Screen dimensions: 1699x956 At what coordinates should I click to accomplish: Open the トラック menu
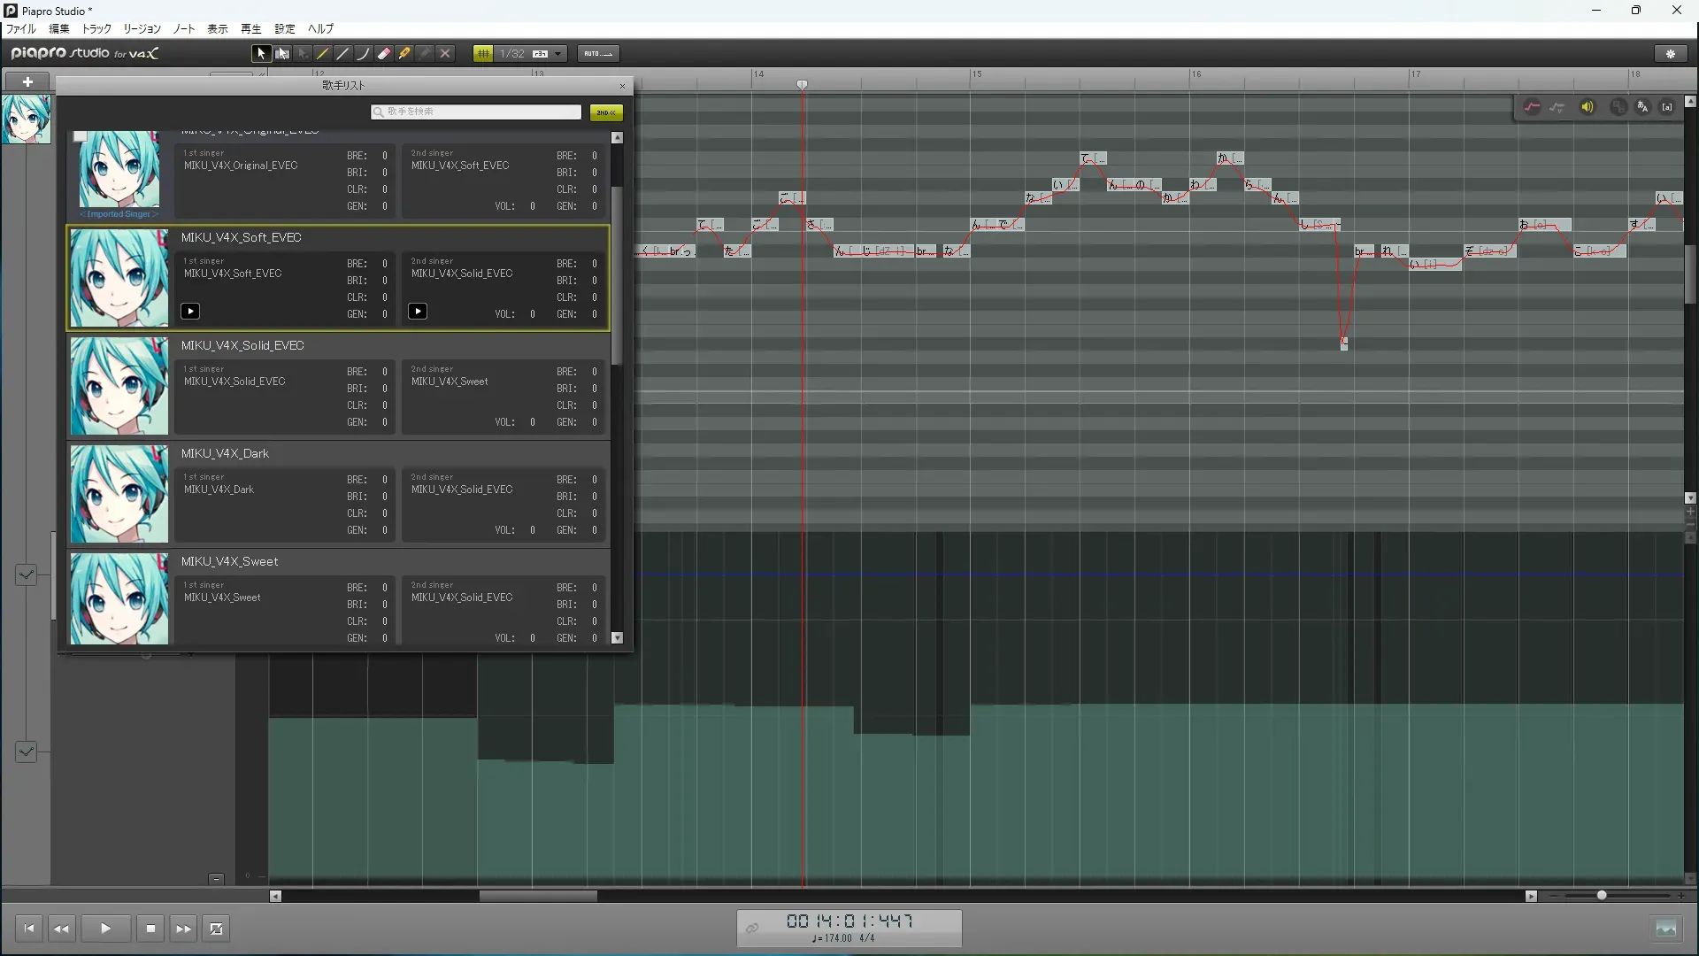click(x=96, y=29)
